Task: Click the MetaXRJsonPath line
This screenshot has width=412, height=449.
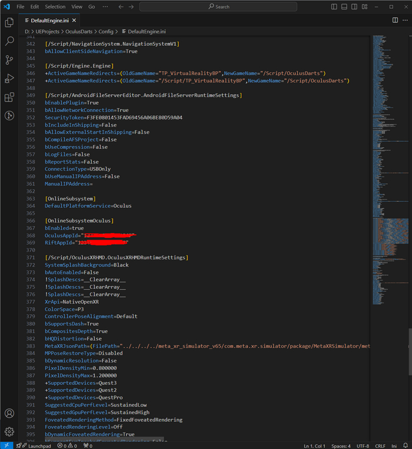Action: click(x=207, y=346)
